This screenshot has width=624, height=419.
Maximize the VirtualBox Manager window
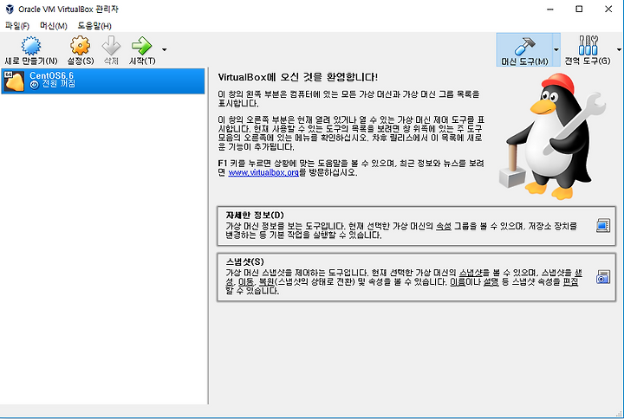[x=579, y=10]
